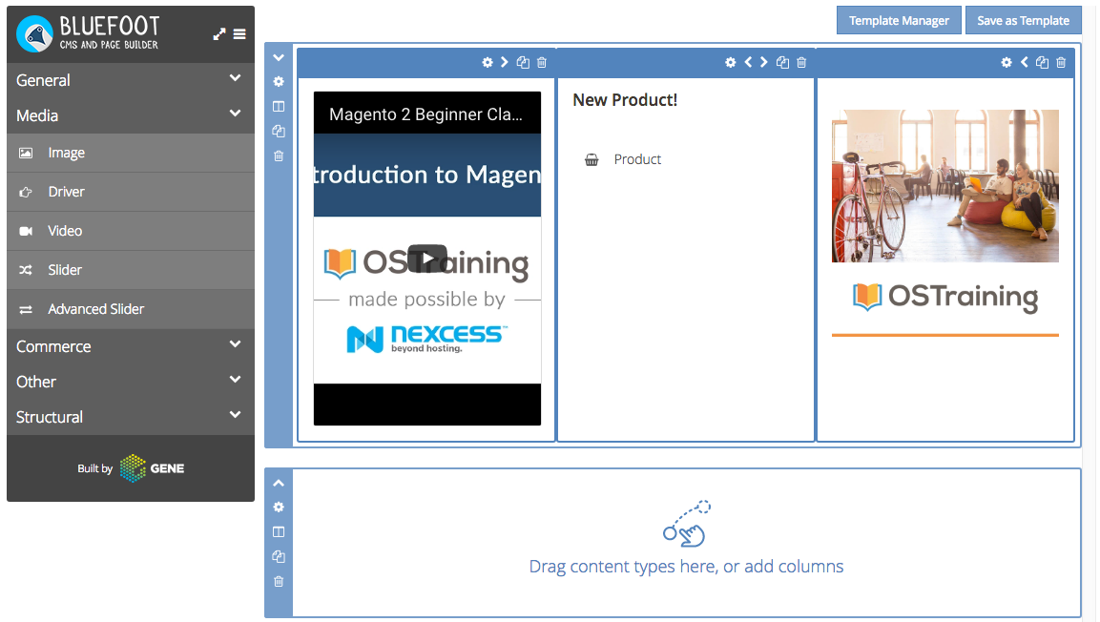Open video column settings gear

(x=488, y=62)
